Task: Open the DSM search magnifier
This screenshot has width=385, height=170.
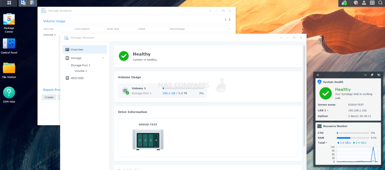Action: point(380,3)
